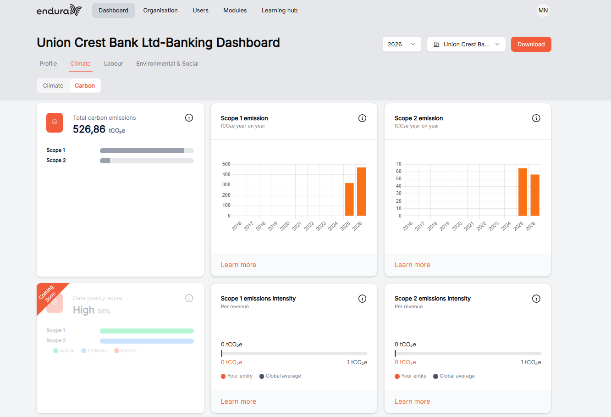Screen dimensions: 611x417
Task: Open the MN user avatar menu
Action: coord(543,10)
